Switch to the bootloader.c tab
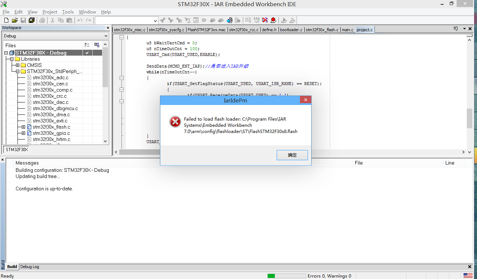Image resolution: width=477 pixels, height=279 pixels. tap(291, 29)
